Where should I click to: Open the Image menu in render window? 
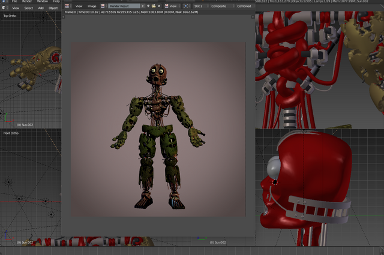[92, 6]
